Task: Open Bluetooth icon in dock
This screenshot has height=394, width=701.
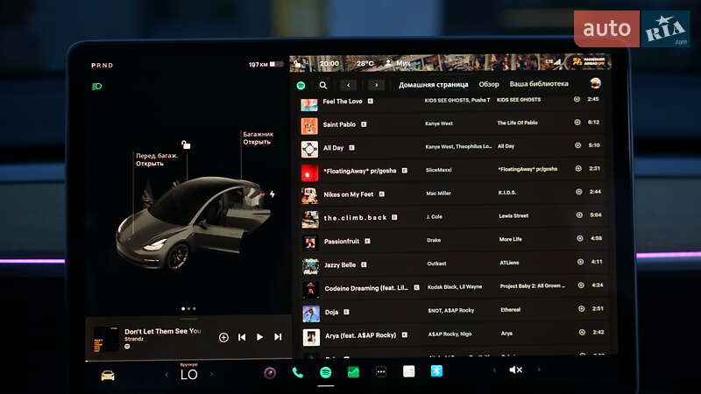Action: pos(436,370)
